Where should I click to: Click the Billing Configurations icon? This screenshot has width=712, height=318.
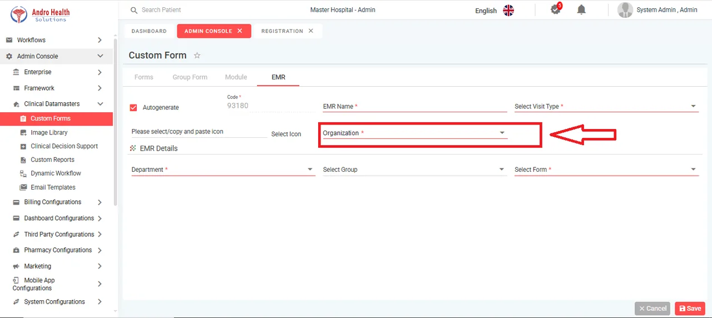click(x=16, y=202)
